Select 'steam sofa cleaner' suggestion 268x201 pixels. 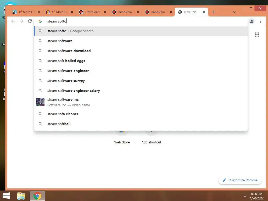pyautogui.click(x=141, y=114)
